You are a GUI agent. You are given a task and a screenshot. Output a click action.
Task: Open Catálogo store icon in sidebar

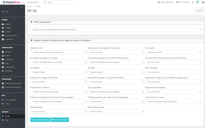point(3,28)
